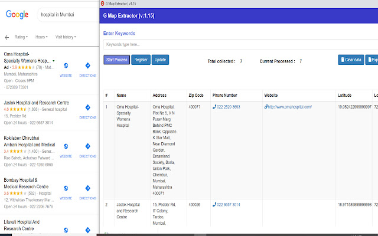Click the Website column header
Screen dimensions: 378x236
(271, 96)
